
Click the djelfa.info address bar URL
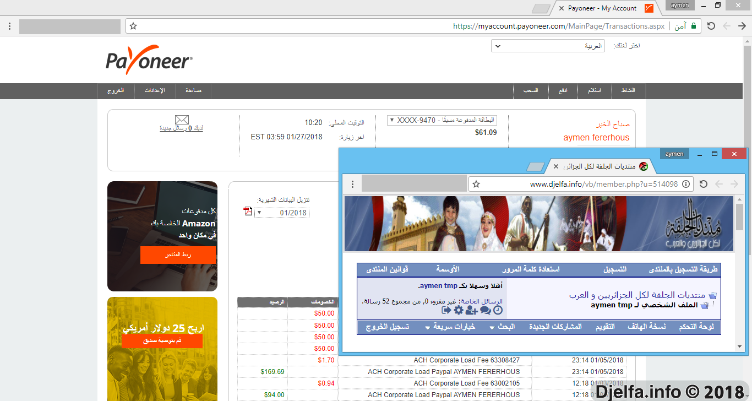[x=604, y=184]
